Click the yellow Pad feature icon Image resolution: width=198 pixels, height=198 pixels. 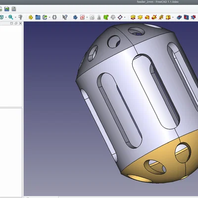(133, 17)
